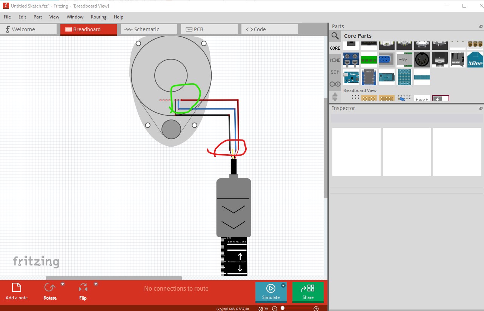Open the Help menu
The image size is (484, 311).
click(x=118, y=17)
